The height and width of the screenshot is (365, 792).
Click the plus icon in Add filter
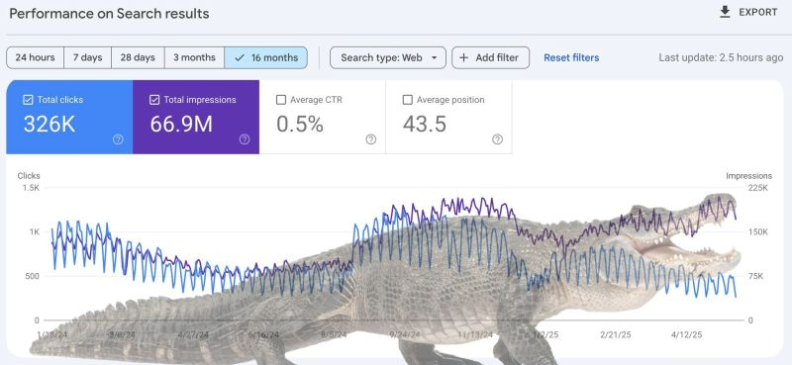(463, 57)
